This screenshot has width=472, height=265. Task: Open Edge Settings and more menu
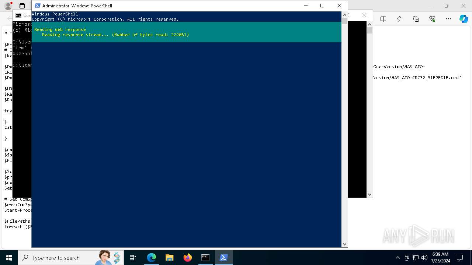[448, 19]
